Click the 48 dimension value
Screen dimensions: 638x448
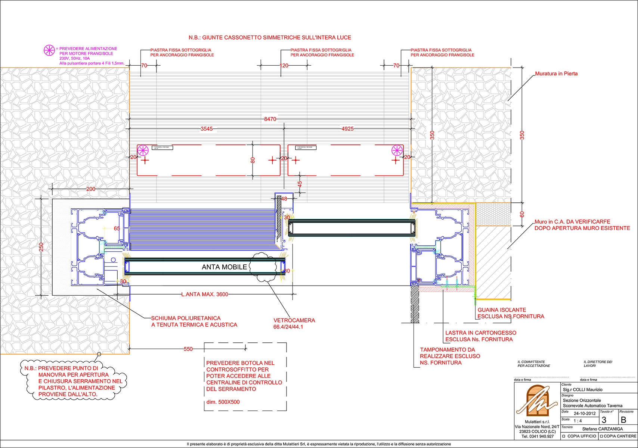pos(284,199)
